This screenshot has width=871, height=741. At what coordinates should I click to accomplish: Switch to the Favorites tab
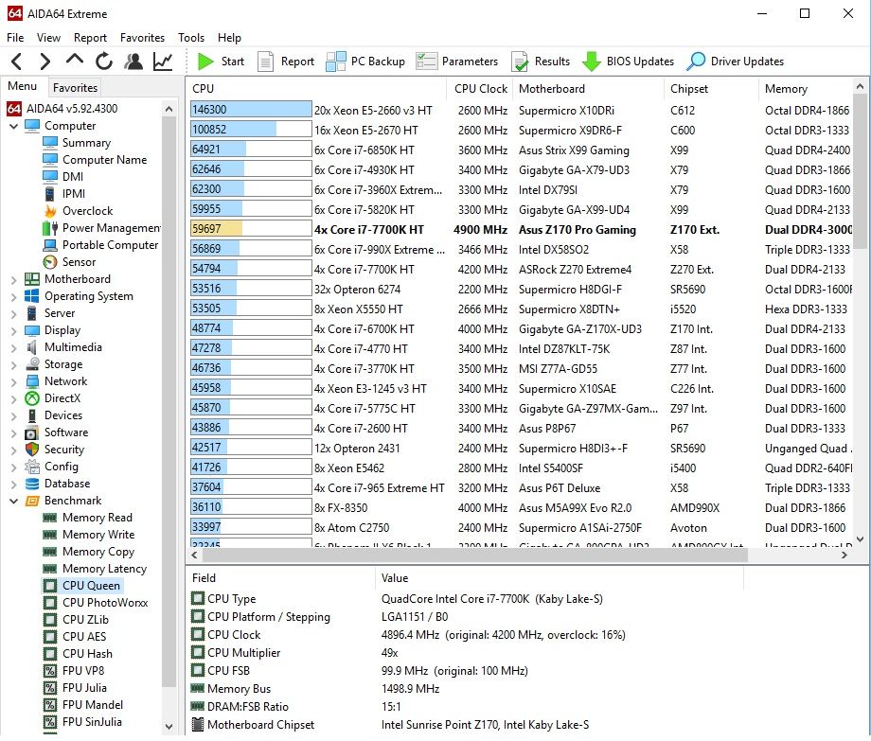pos(75,88)
